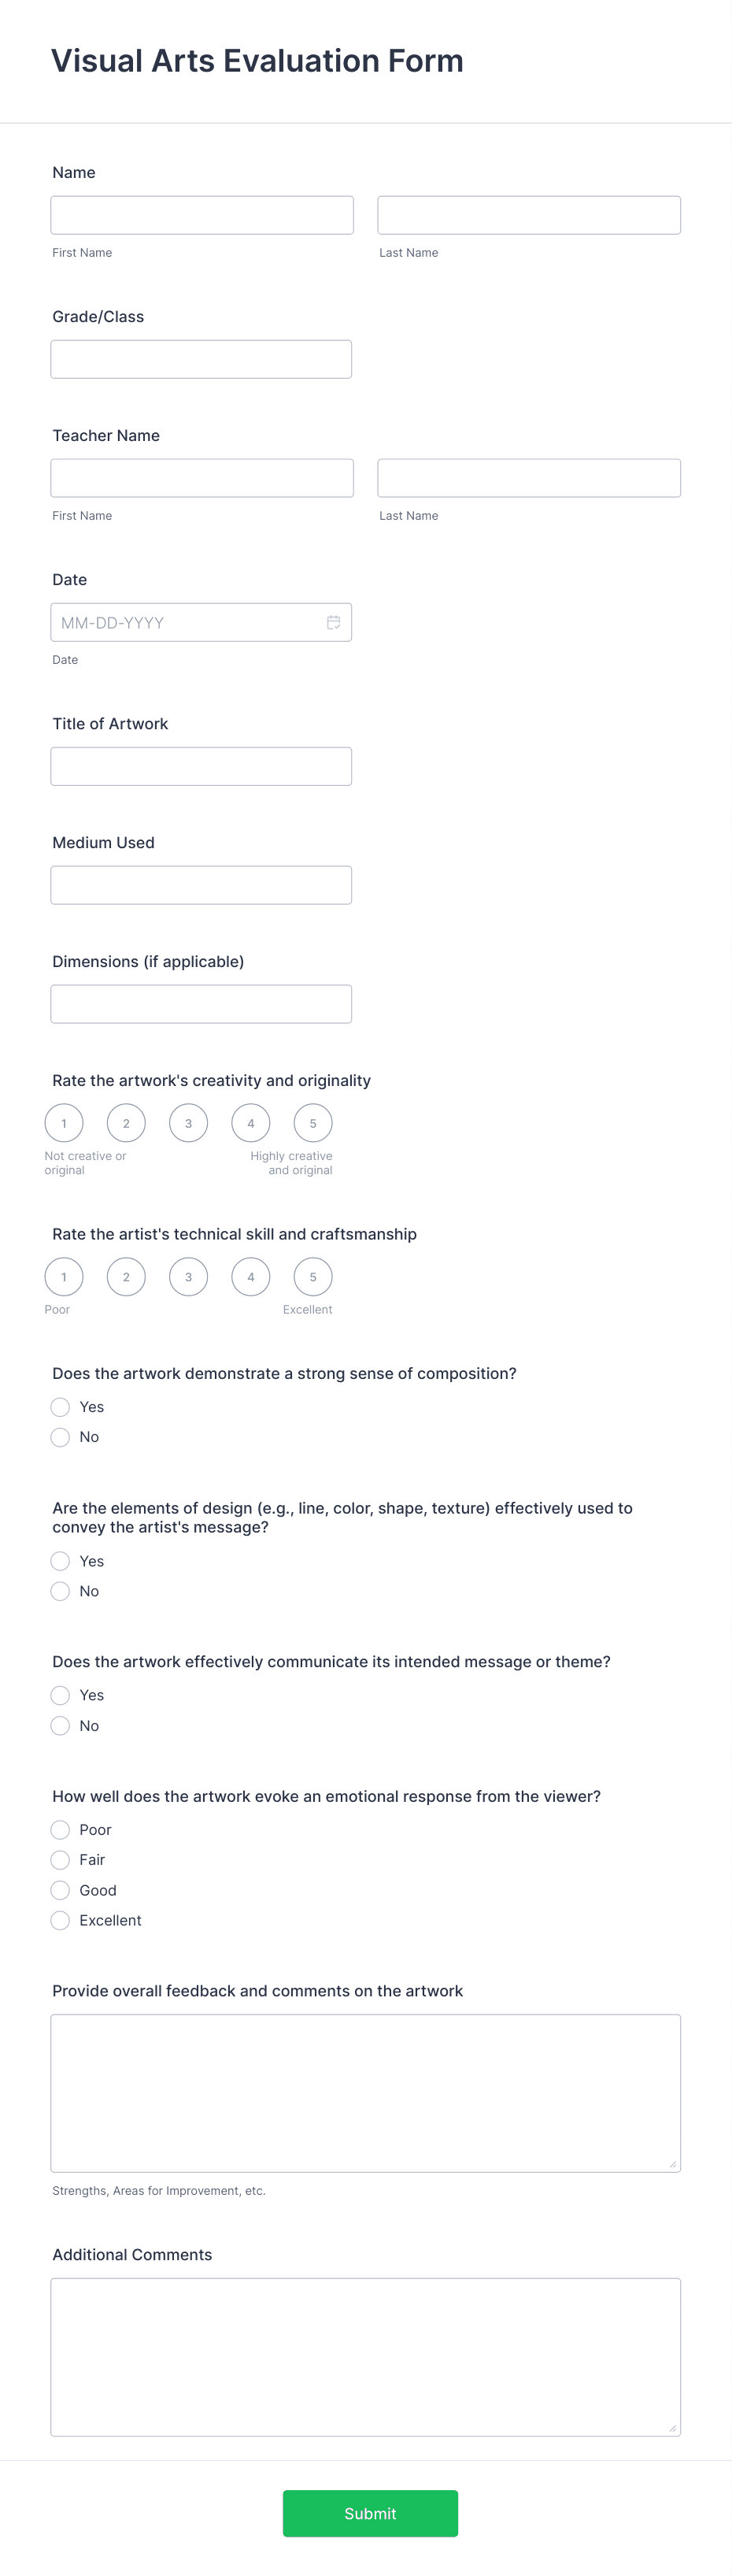Click the student's Last Name field
This screenshot has width=732, height=2576.
tap(528, 214)
